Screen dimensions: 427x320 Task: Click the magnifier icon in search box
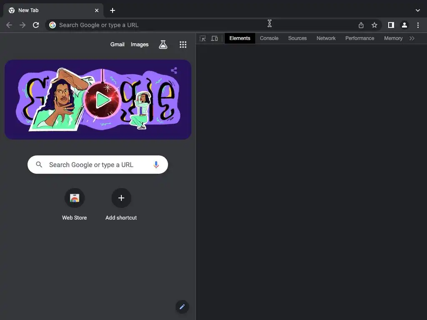(x=39, y=165)
